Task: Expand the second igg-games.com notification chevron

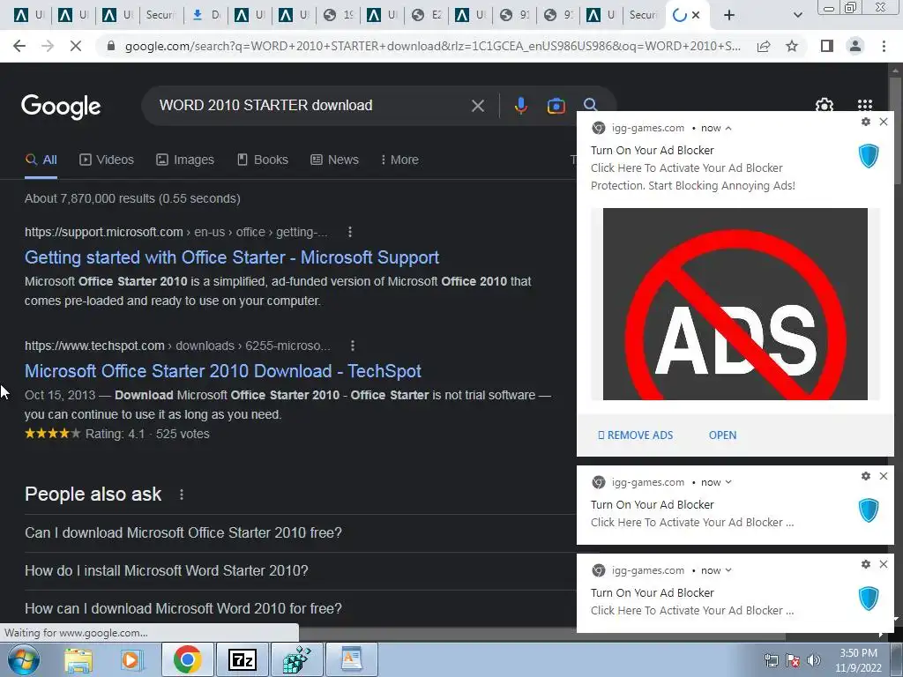Action: point(728,482)
